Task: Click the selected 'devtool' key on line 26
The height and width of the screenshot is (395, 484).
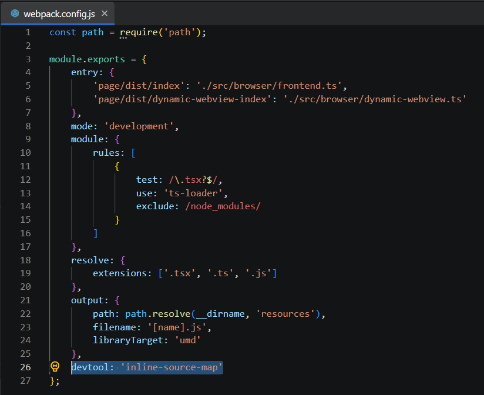Action: pyautogui.click(x=90, y=367)
